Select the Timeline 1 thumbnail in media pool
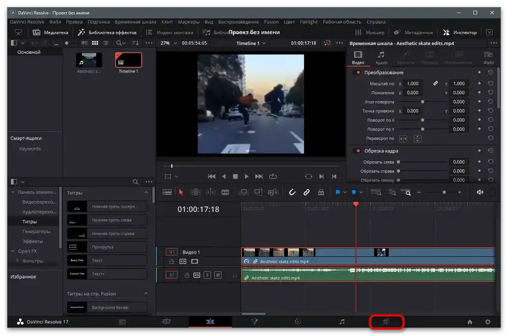508x335 pixels. [129, 60]
